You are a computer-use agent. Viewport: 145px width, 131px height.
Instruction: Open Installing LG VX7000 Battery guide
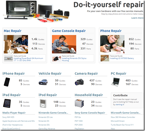click(x=122, y=58)
